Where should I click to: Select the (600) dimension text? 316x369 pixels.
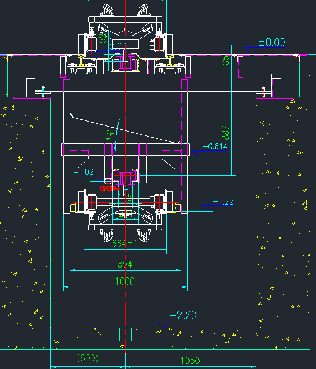(x=88, y=358)
